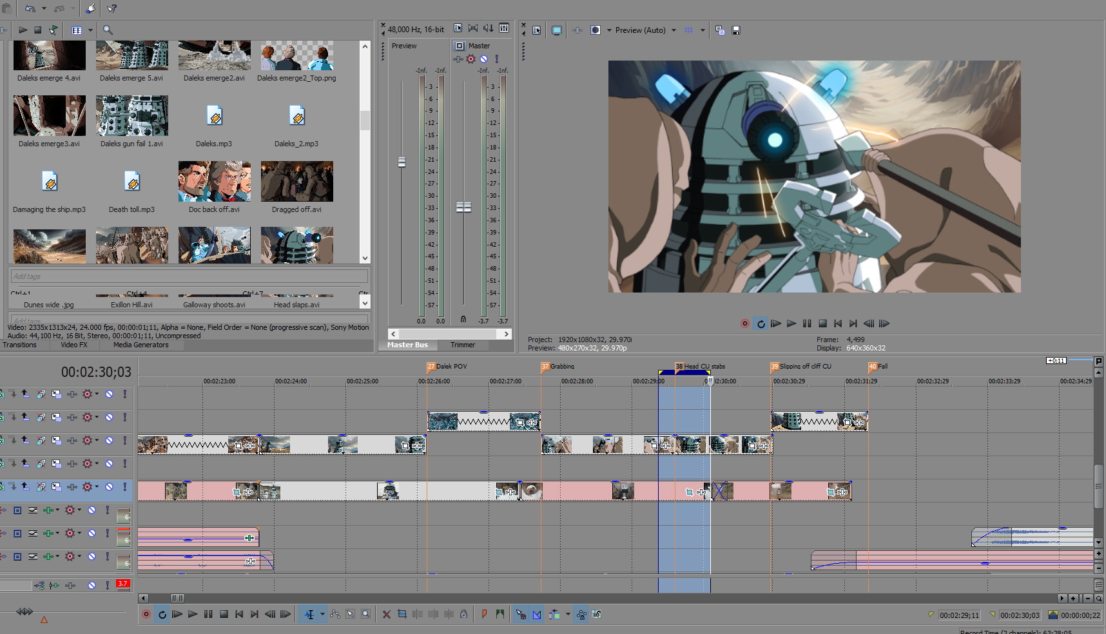Click the timeline cursor time 00:02:30;03 display

click(x=96, y=372)
